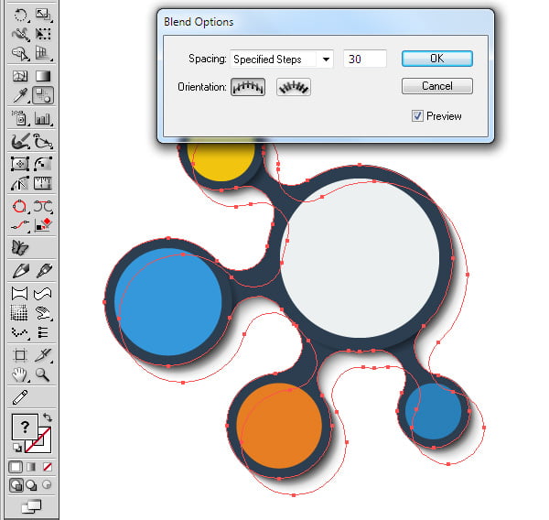This screenshot has width=549, height=520.
Task: Select the Zoom tool
Action: tap(43, 374)
